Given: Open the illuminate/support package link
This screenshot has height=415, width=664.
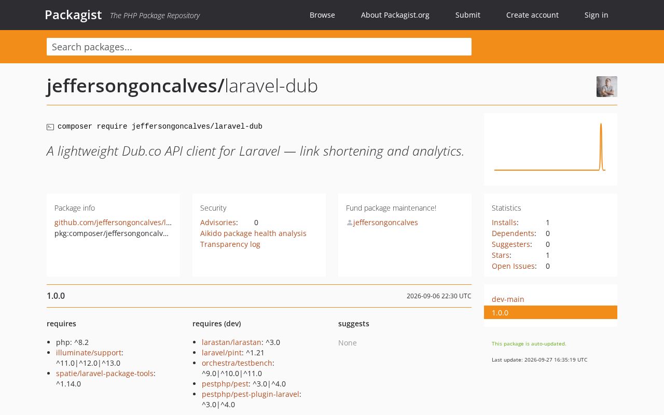Looking at the screenshot, I should (x=89, y=353).
